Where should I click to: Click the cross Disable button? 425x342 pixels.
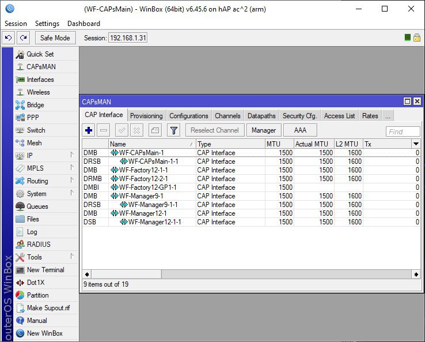[136, 130]
